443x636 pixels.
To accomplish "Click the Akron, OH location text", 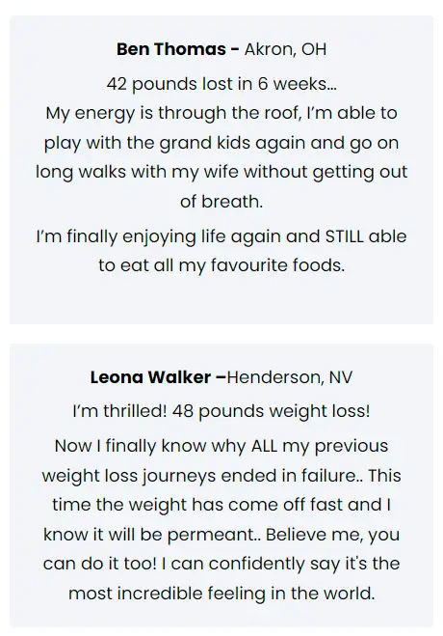I will pos(285,49).
